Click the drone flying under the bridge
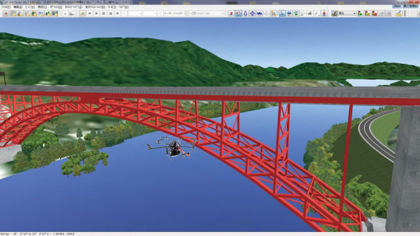 coord(172,148)
